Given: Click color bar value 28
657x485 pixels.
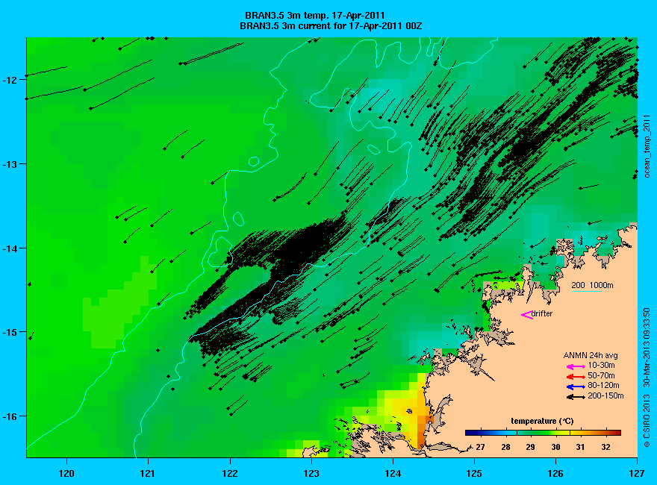Looking at the screenshot, I should click(x=505, y=447).
